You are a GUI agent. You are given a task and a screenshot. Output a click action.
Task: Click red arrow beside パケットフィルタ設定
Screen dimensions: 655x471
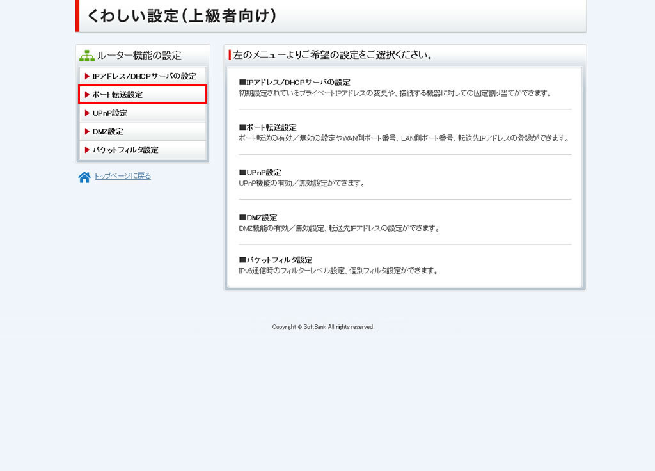click(x=87, y=150)
